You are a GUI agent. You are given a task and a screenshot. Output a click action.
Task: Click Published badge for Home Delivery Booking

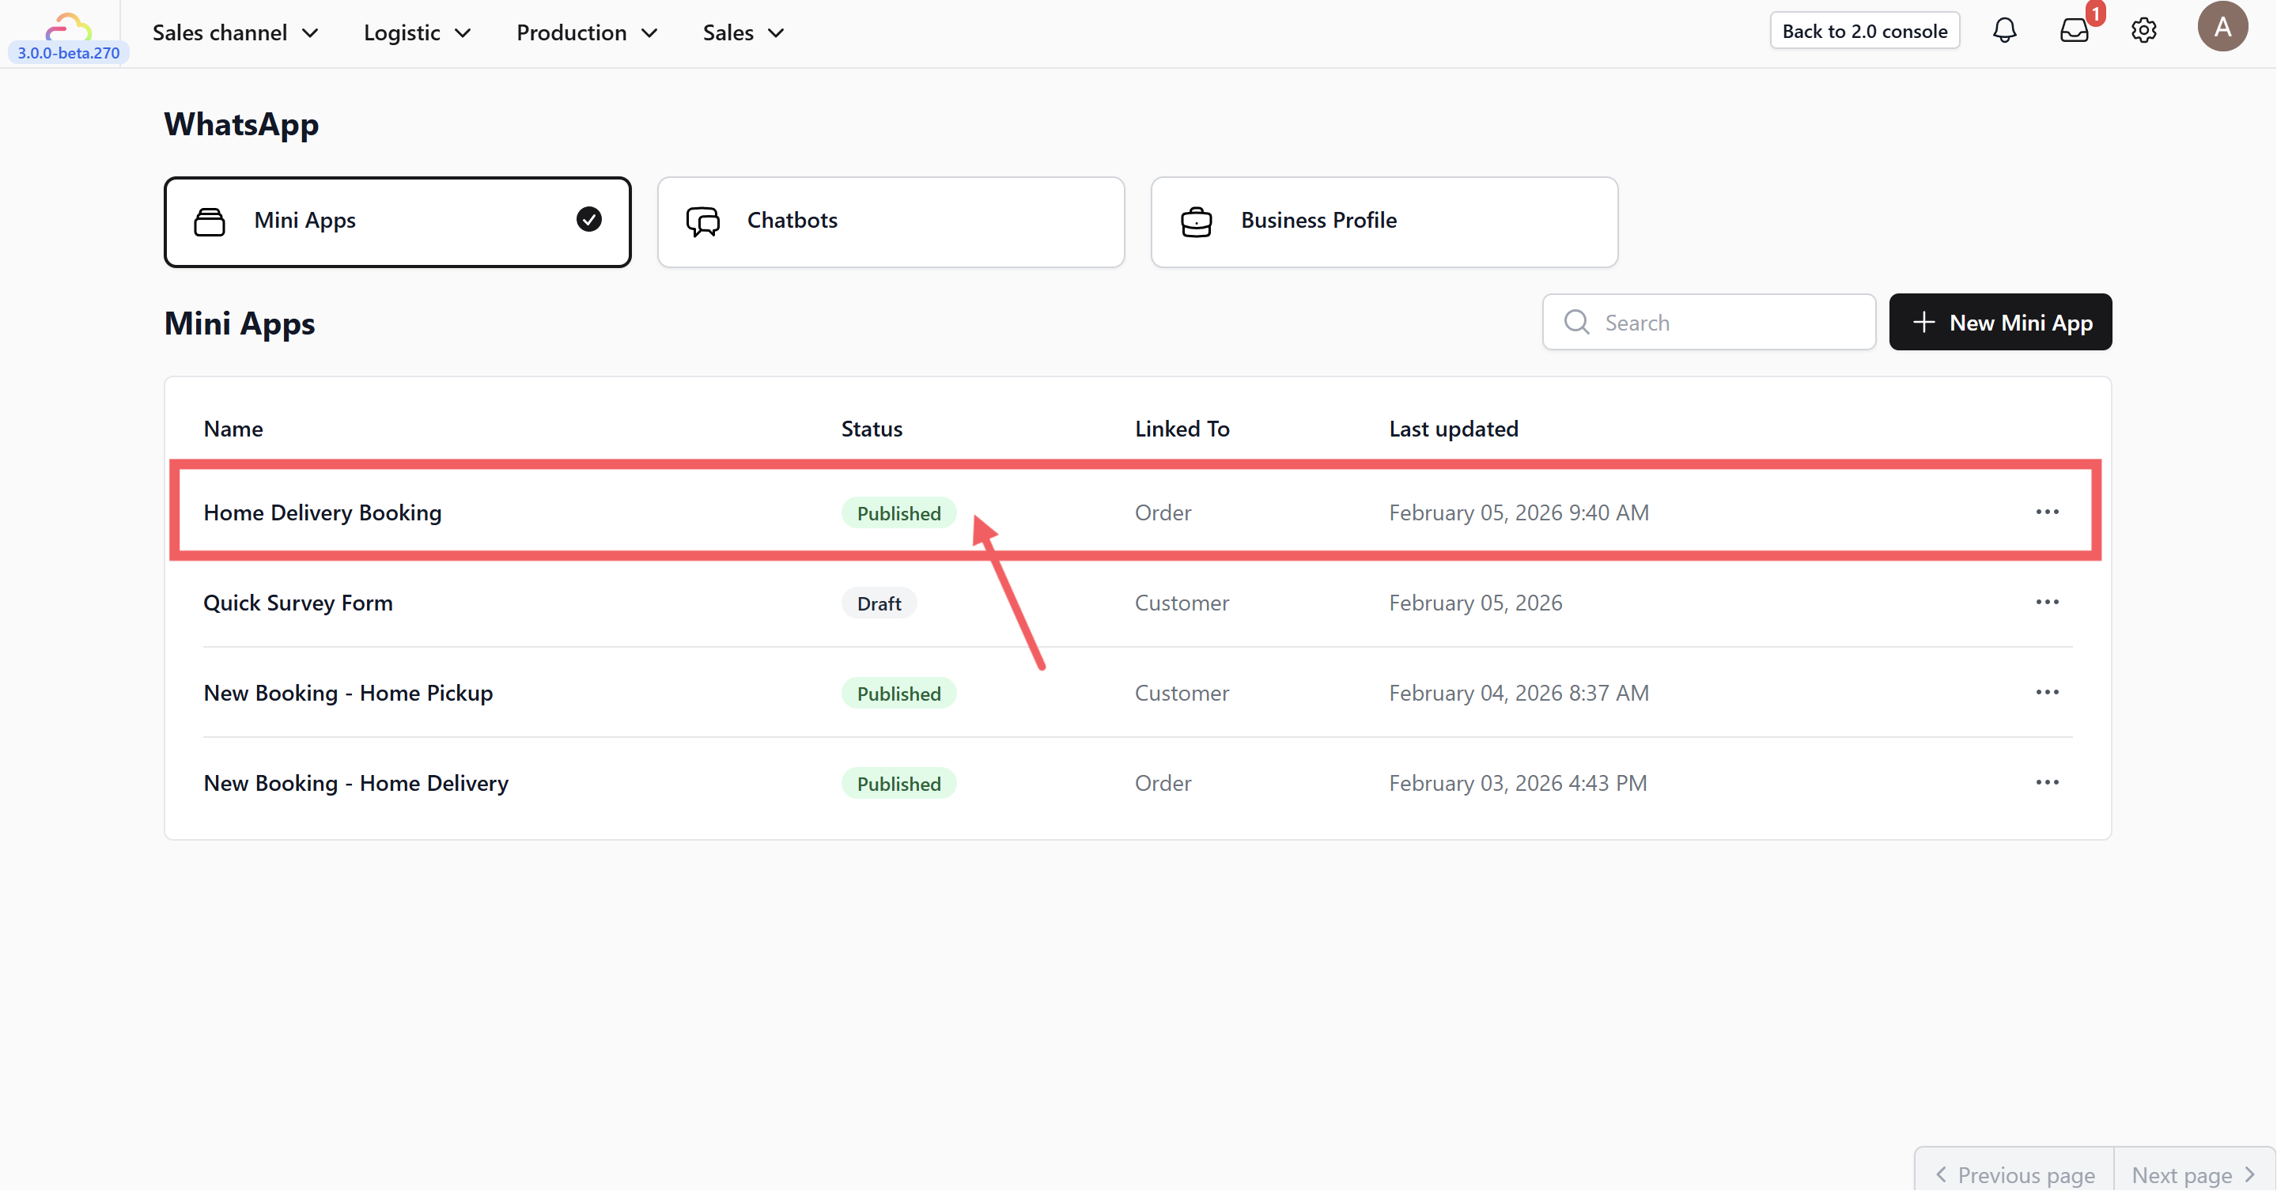(898, 513)
